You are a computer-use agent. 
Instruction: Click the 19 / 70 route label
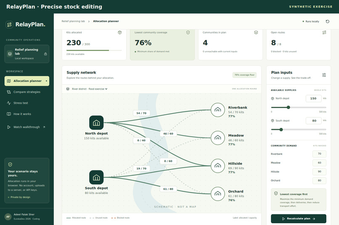click(141, 168)
